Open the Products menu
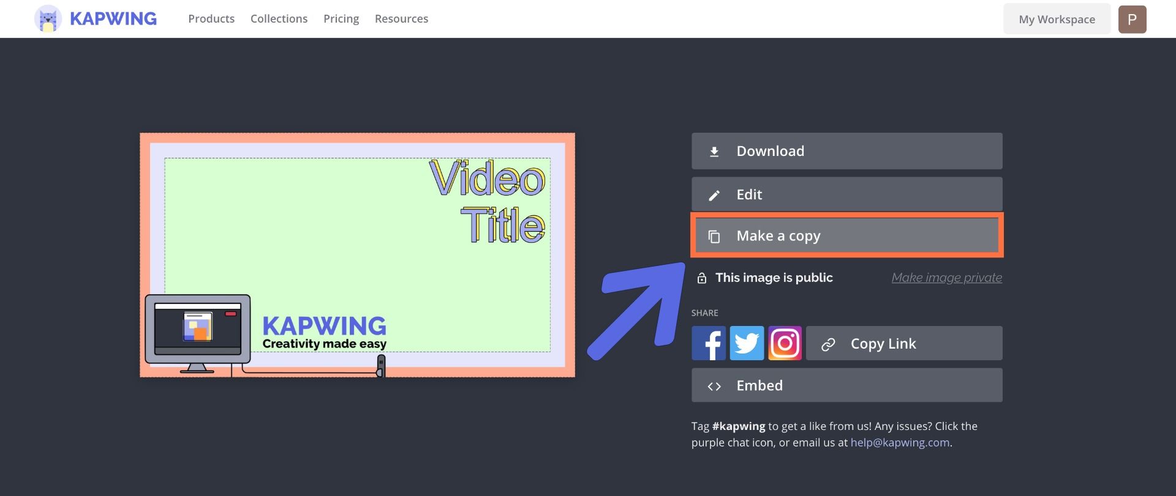 [211, 19]
